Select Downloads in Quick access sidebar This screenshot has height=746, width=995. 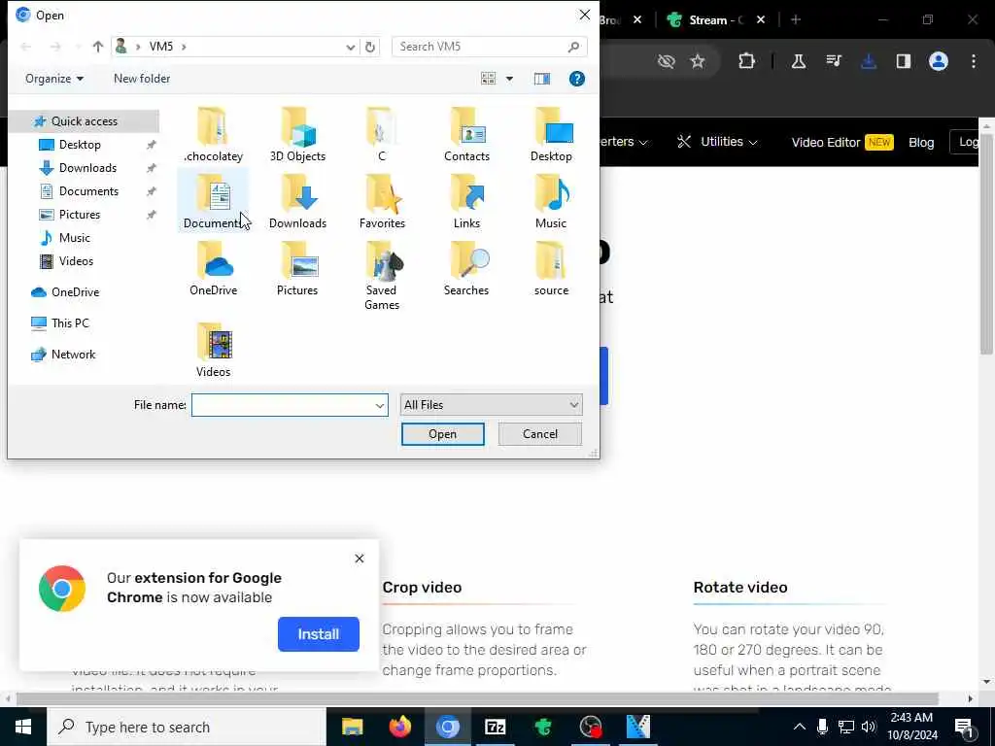click(87, 168)
